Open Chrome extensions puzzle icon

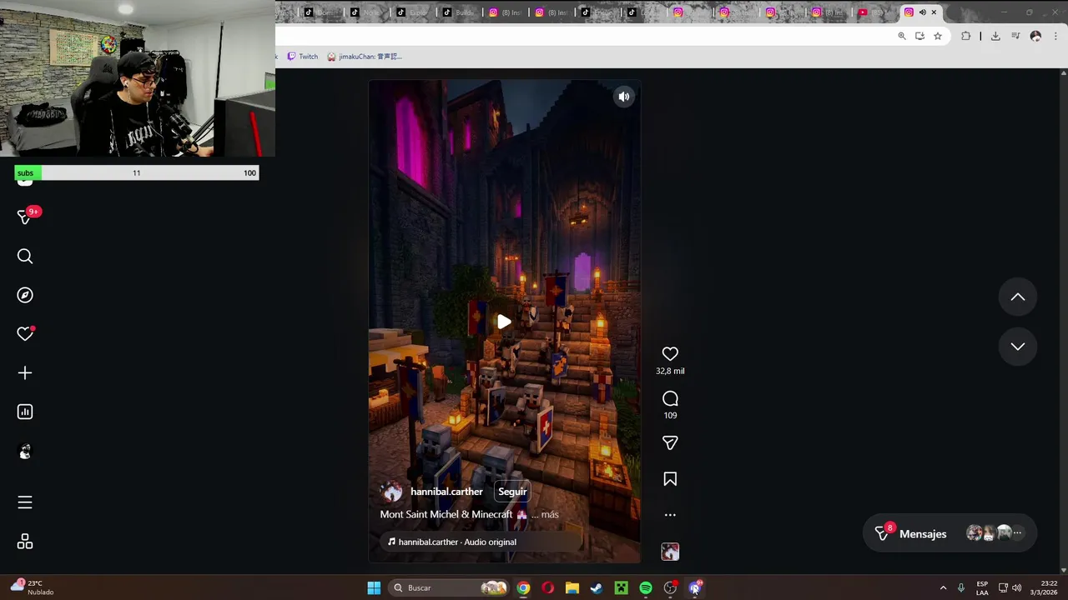pos(966,36)
